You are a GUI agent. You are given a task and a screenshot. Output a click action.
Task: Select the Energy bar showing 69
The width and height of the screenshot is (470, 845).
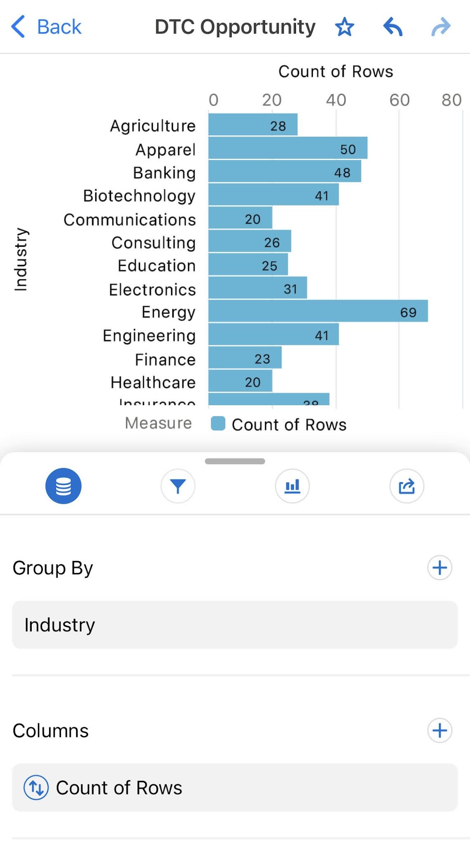[x=318, y=311]
